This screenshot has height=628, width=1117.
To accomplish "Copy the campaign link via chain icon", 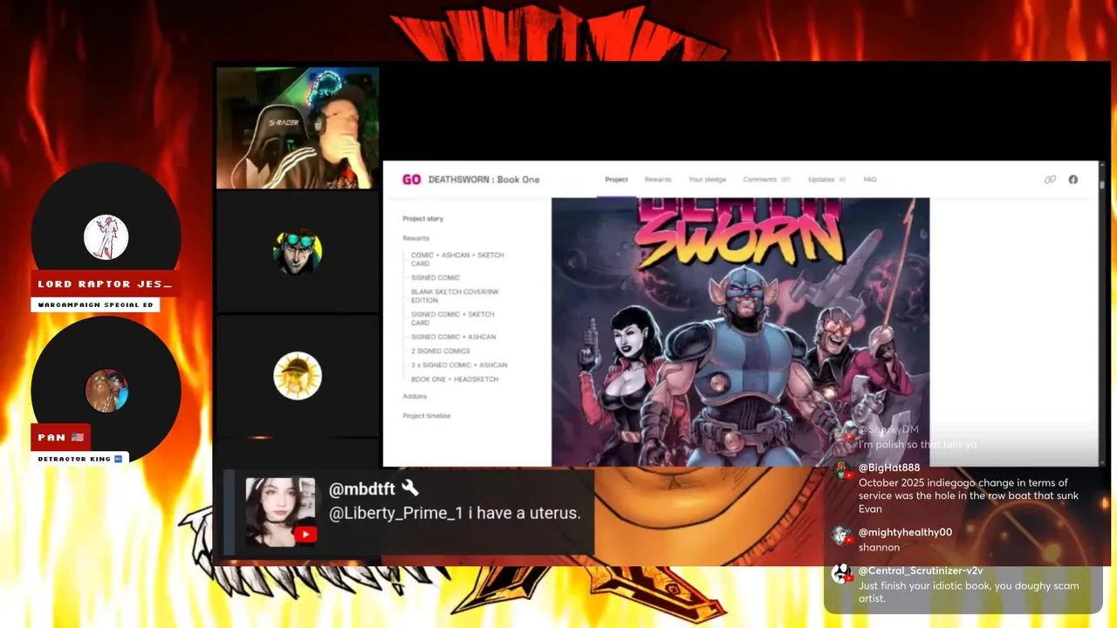I will point(1050,180).
